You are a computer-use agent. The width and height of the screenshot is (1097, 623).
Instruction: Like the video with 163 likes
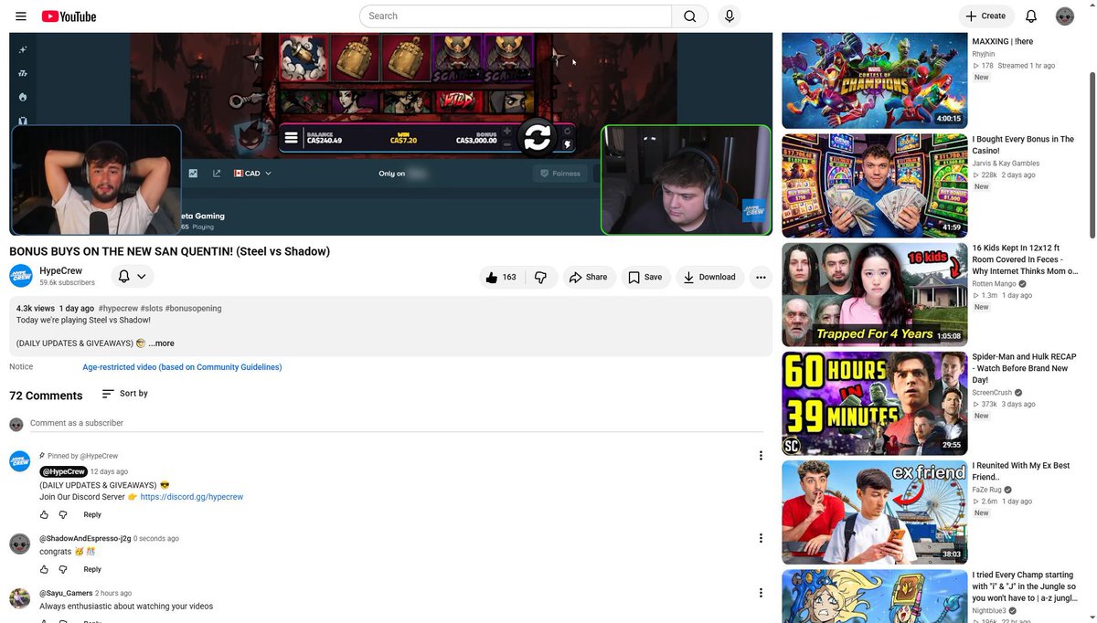[502, 277]
